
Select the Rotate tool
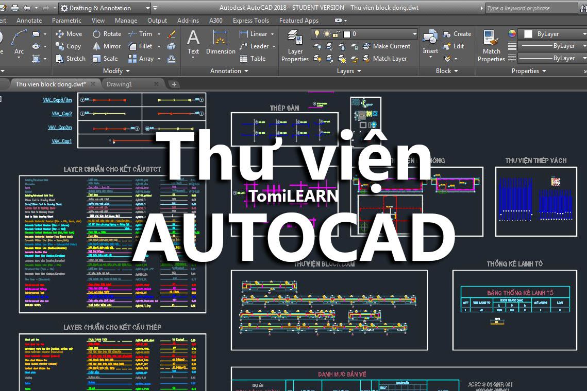click(x=107, y=34)
